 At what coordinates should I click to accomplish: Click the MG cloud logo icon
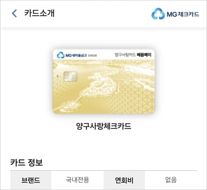[x=158, y=14]
